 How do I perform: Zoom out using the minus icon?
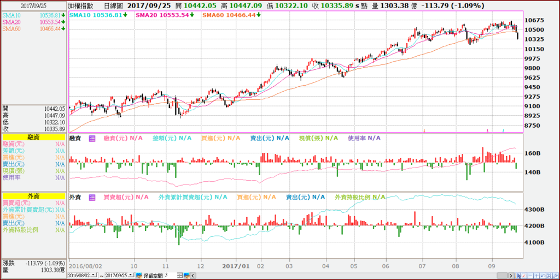[530, 276]
